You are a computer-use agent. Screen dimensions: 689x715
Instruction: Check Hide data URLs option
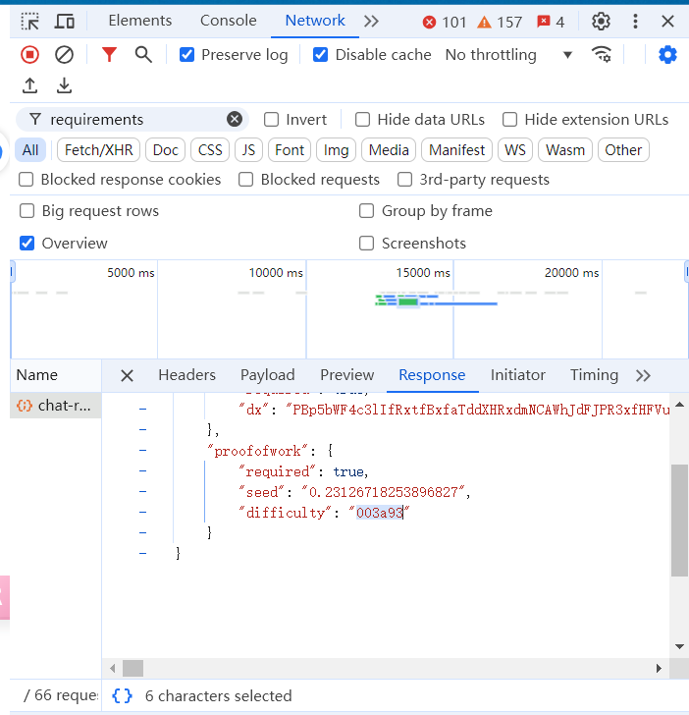(x=363, y=120)
